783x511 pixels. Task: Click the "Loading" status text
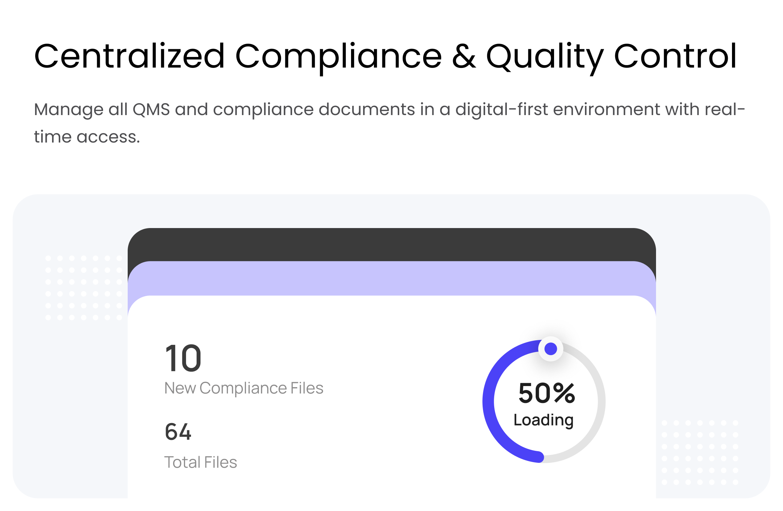coord(543,420)
